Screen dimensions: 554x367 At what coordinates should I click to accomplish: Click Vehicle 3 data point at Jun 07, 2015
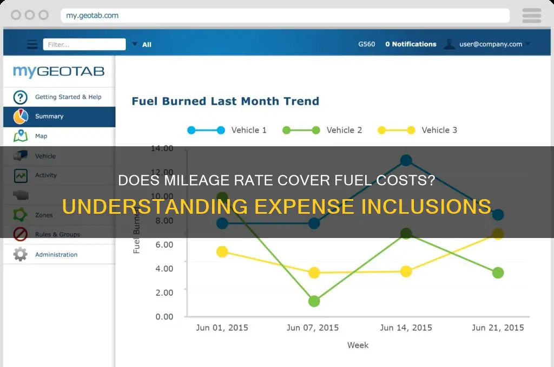(x=314, y=273)
